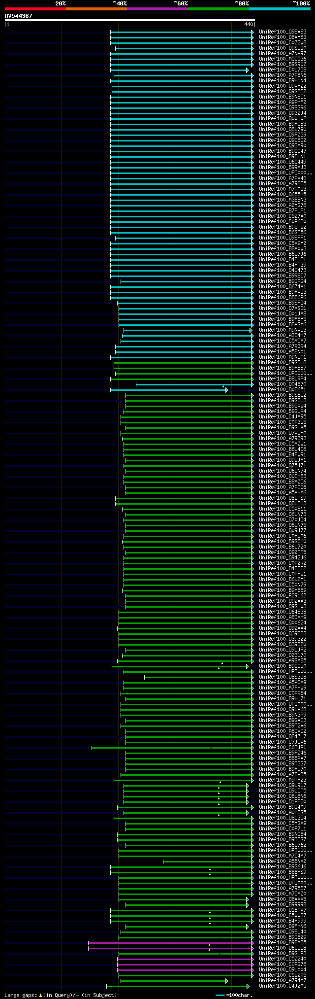This screenshot has height=999, width=315.
Task: Select label UniRef100_Q942J6
Action: 283,557
